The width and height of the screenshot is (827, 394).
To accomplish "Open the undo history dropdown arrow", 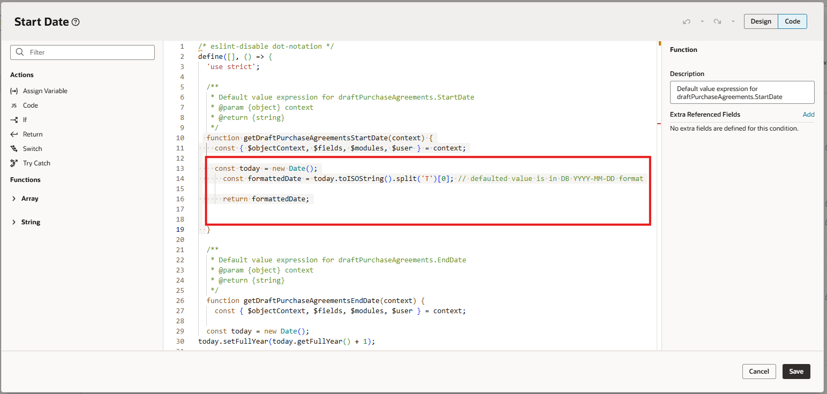I will coord(702,21).
